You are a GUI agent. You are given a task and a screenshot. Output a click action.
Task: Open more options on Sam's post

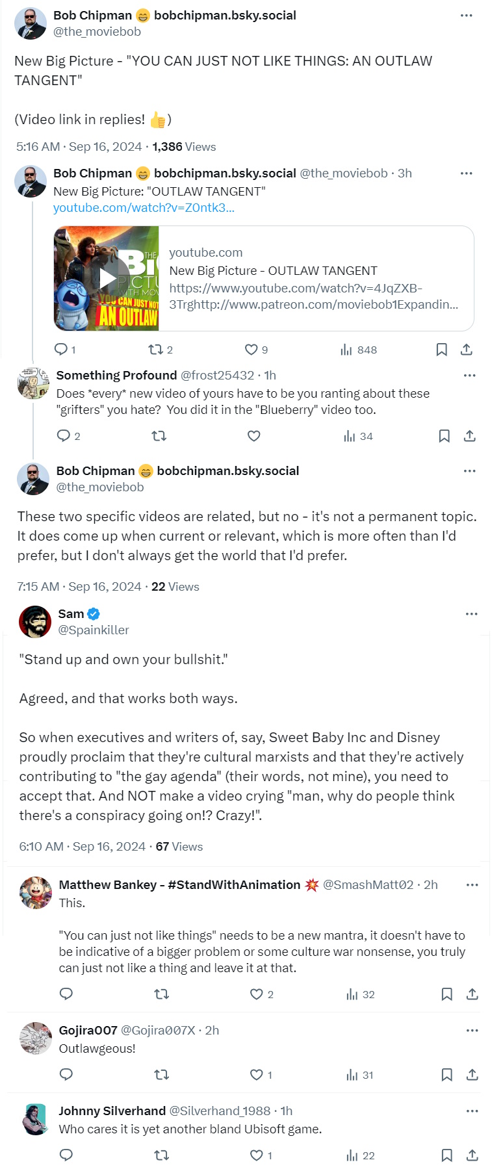point(471,614)
